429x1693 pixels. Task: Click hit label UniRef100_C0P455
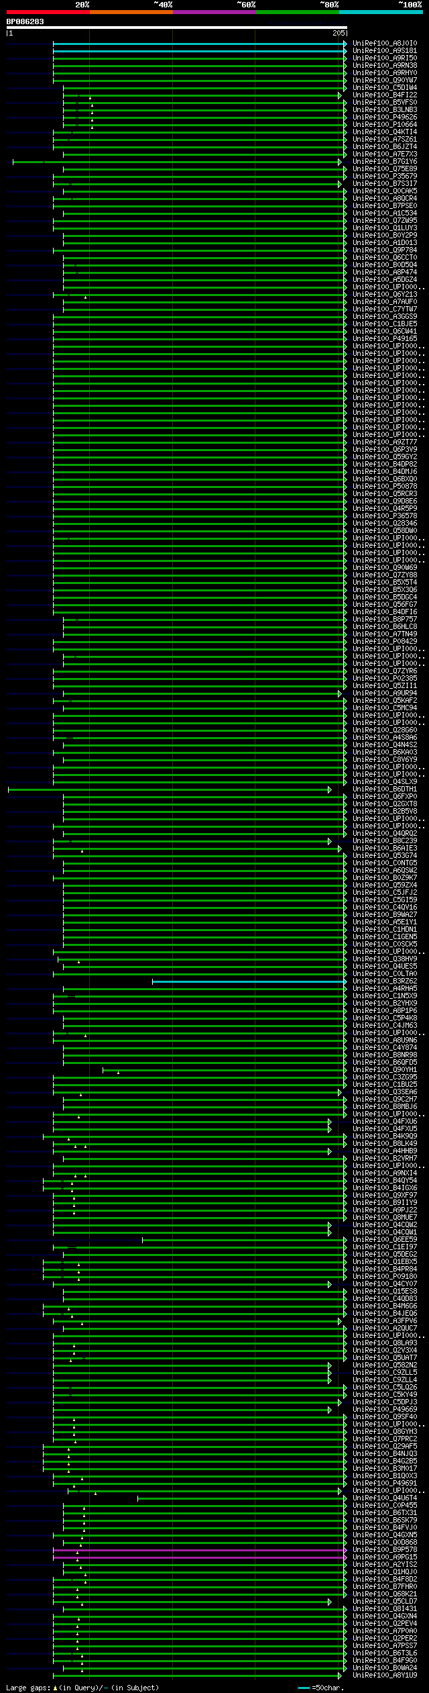click(385, 1506)
